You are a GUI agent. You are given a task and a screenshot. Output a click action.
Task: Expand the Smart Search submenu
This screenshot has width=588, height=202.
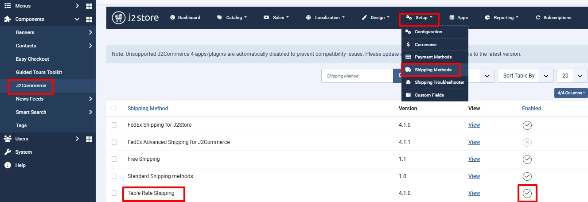90,112
